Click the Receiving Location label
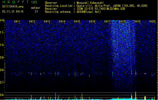The width and height of the screenshot is (158, 100). [x=59, y=6]
